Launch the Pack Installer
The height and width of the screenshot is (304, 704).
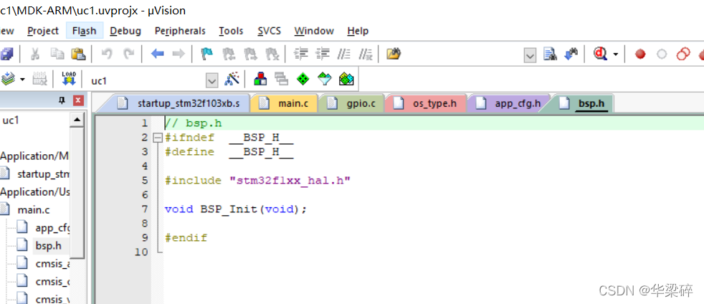346,80
